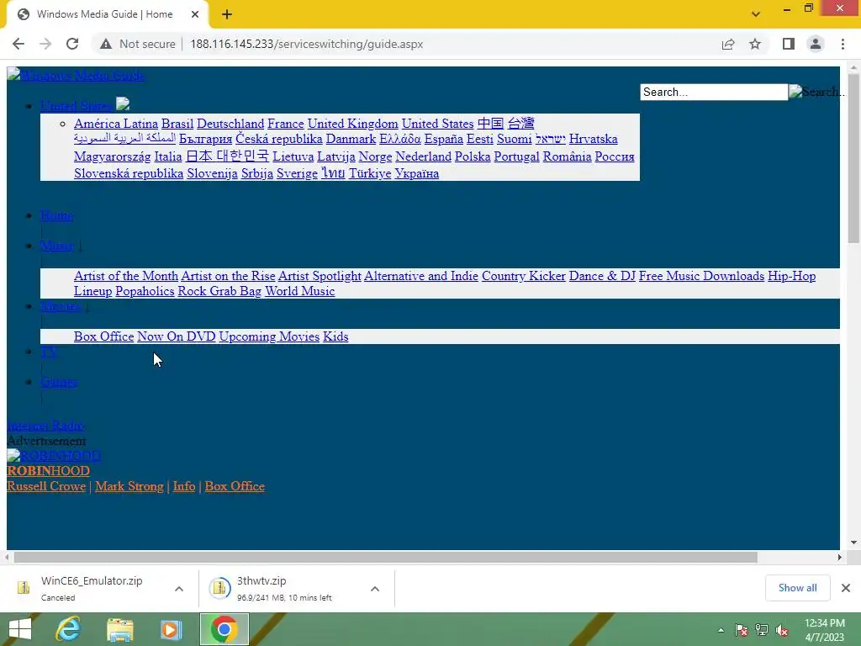Viewport: 861px width, 646px height.
Task: Select Nederland link
Action: 424,156
